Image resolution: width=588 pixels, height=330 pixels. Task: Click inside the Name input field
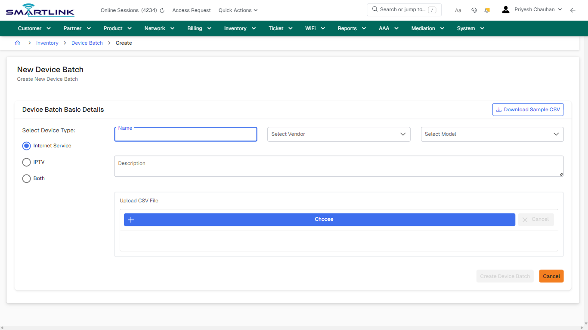[x=185, y=134]
